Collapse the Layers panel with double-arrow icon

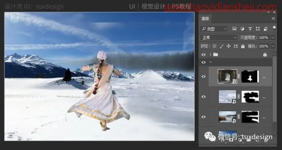pos(268,12)
